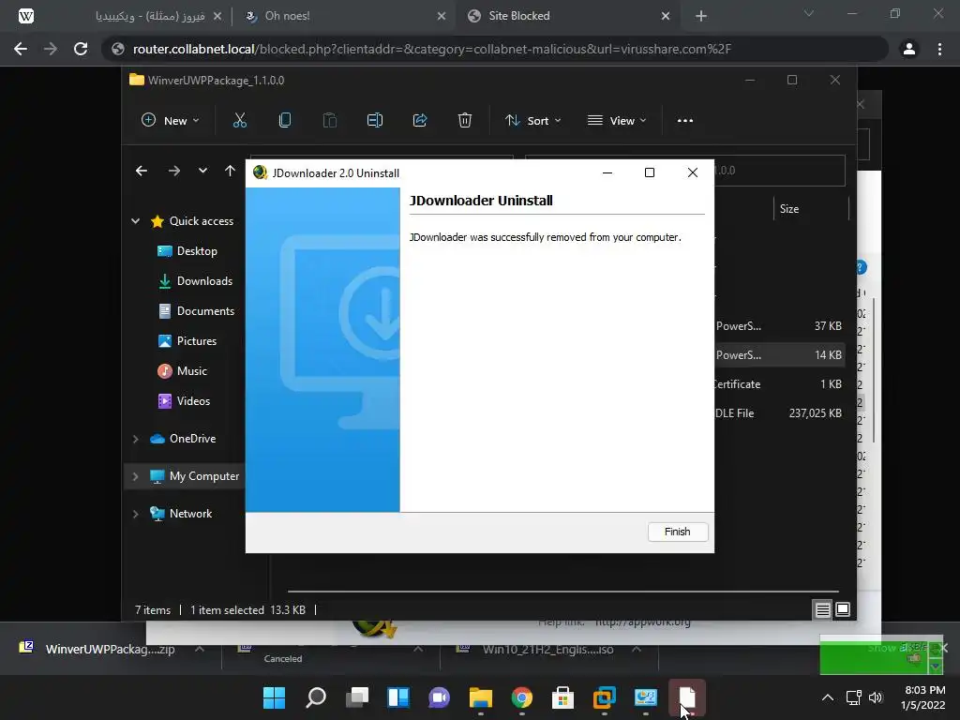Open Task View from taskbar
The image size is (960, 720).
click(x=357, y=697)
